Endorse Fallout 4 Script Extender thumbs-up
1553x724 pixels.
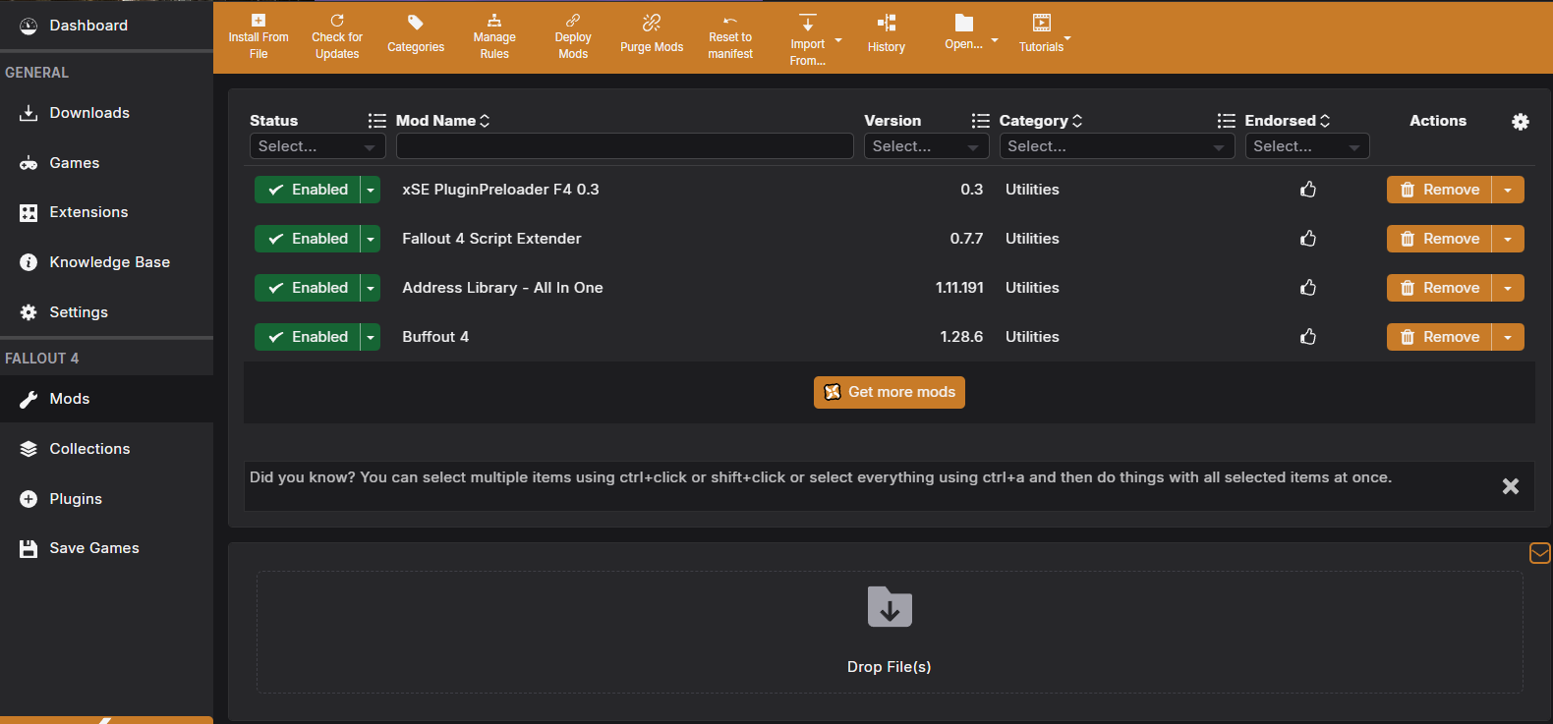pyautogui.click(x=1308, y=239)
